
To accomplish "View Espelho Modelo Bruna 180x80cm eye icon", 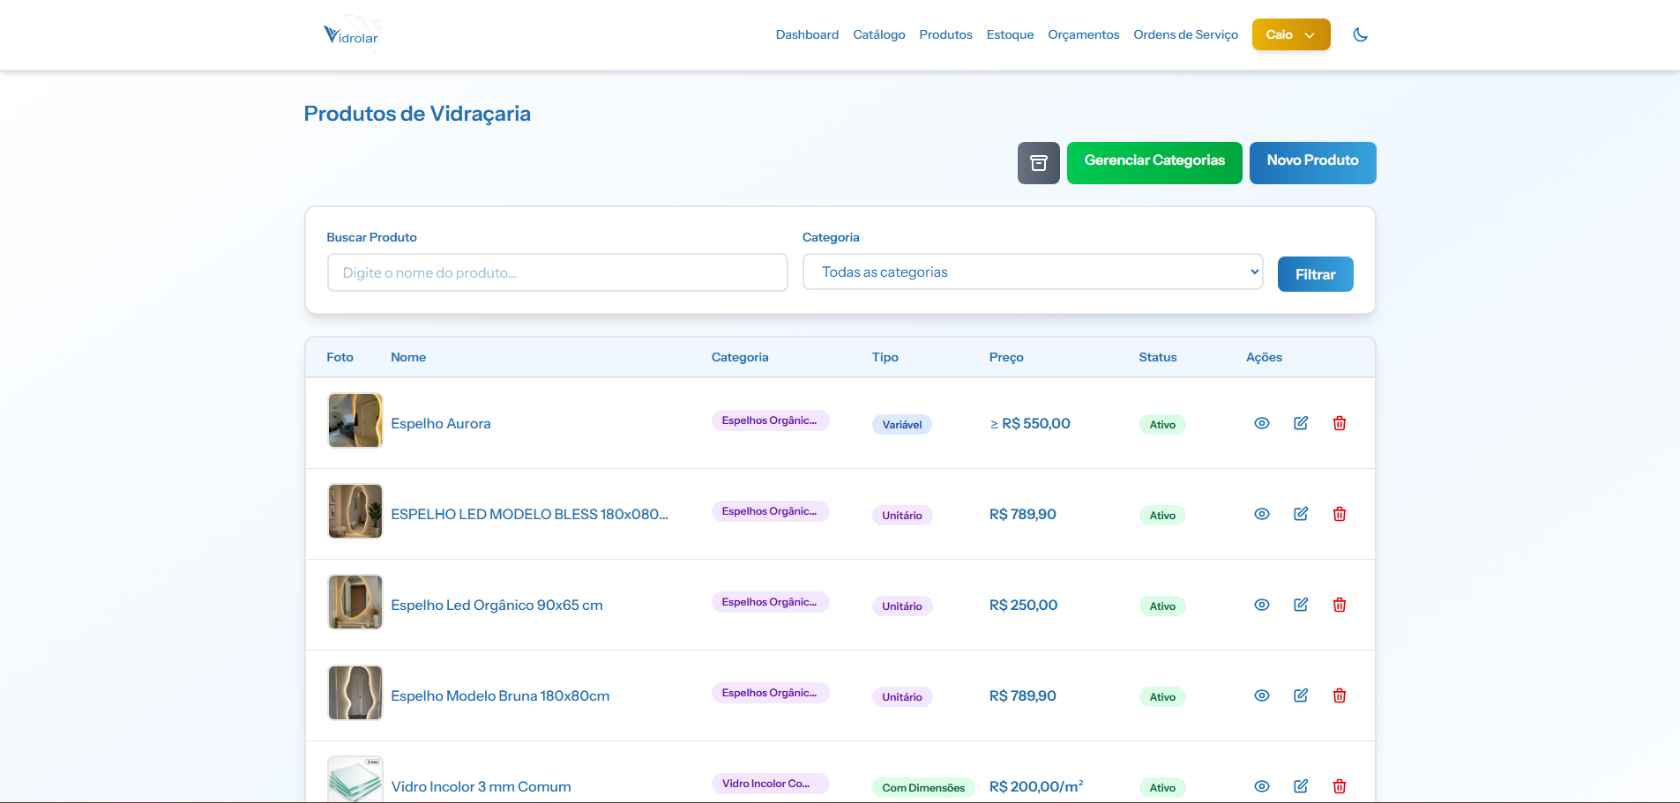I will pos(1262,695).
